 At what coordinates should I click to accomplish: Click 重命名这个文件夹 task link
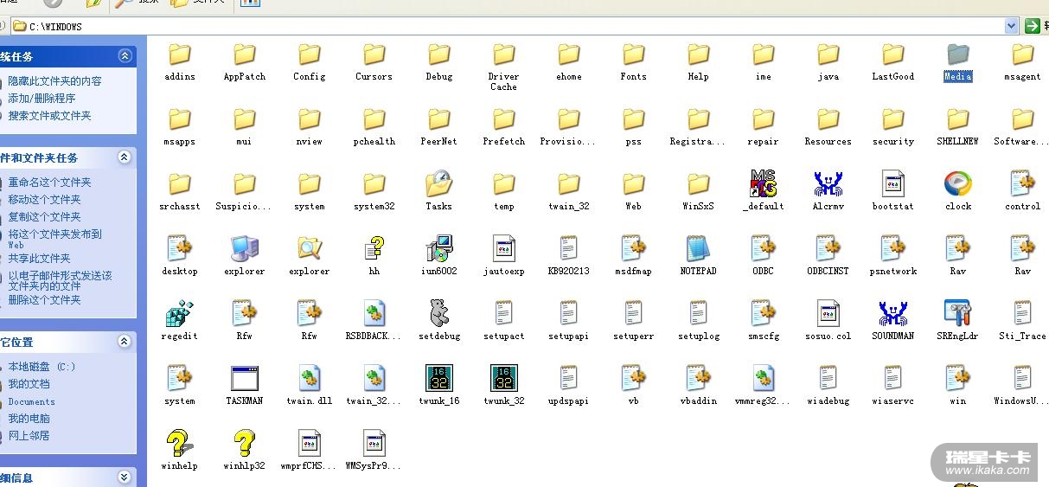coord(49,183)
